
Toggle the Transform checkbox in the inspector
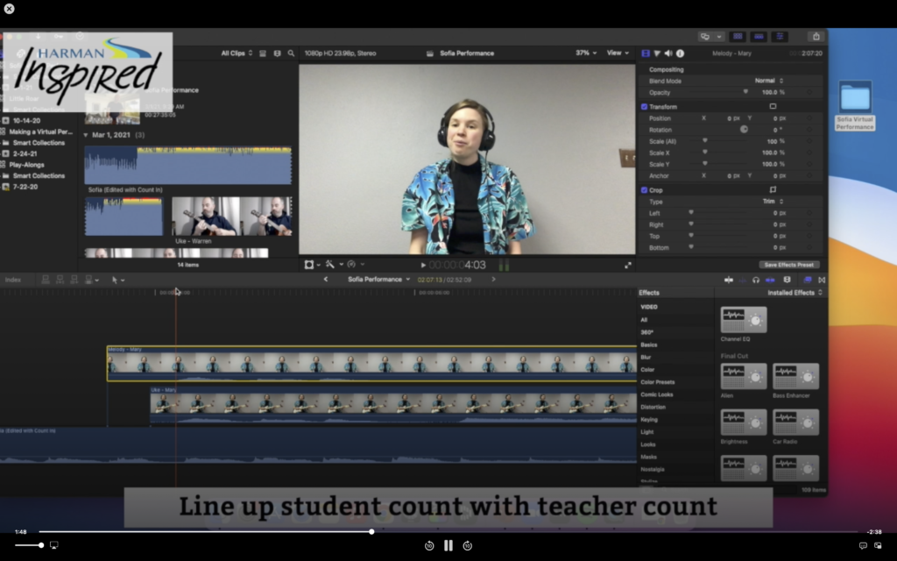click(x=644, y=107)
